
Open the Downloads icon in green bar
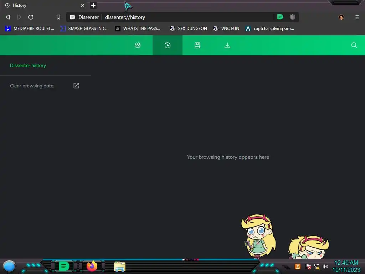click(227, 45)
